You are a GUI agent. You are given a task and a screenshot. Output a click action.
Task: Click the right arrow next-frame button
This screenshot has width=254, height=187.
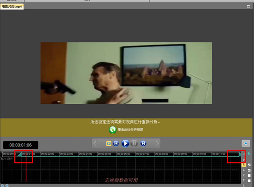tap(157, 143)
